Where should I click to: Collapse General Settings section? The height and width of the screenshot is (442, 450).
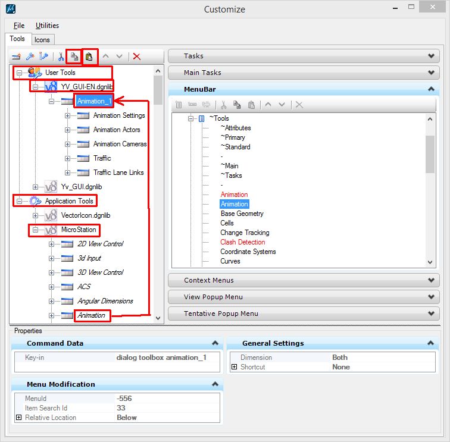430,343
